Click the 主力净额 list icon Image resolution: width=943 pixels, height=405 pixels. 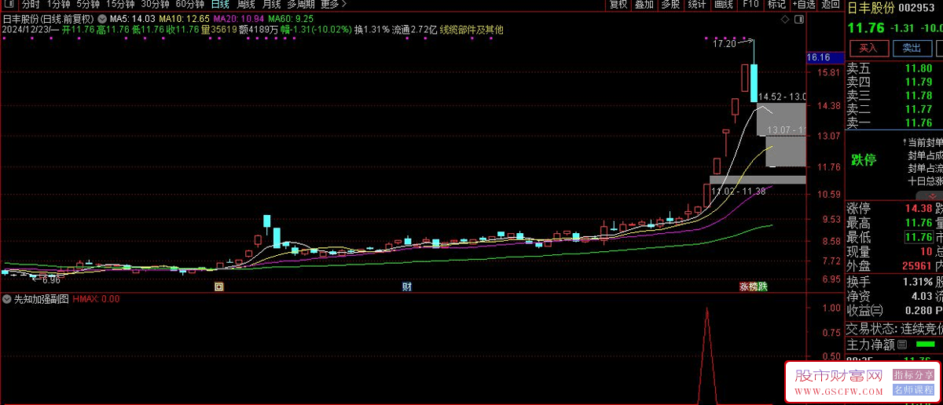(902, 345)
